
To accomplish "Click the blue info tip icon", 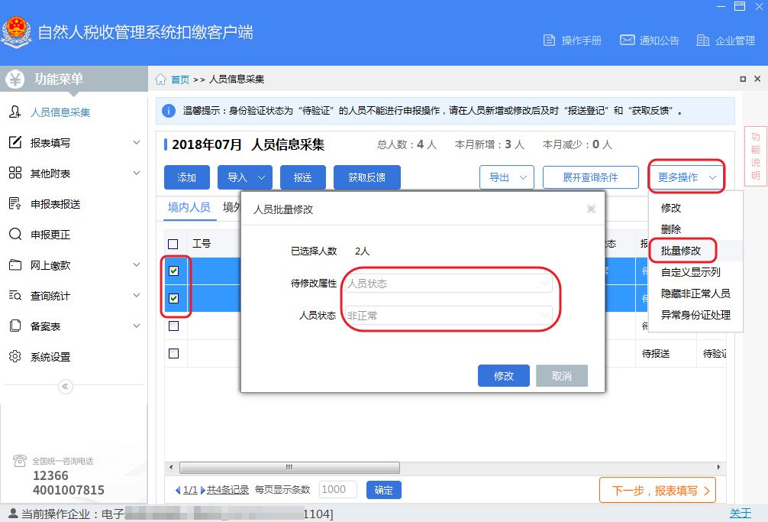I will [x=169, y=111].
